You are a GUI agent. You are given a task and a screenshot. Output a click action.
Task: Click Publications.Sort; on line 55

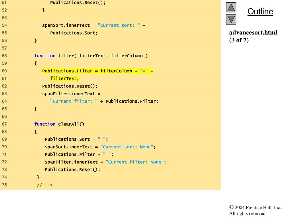click(74, 33)
